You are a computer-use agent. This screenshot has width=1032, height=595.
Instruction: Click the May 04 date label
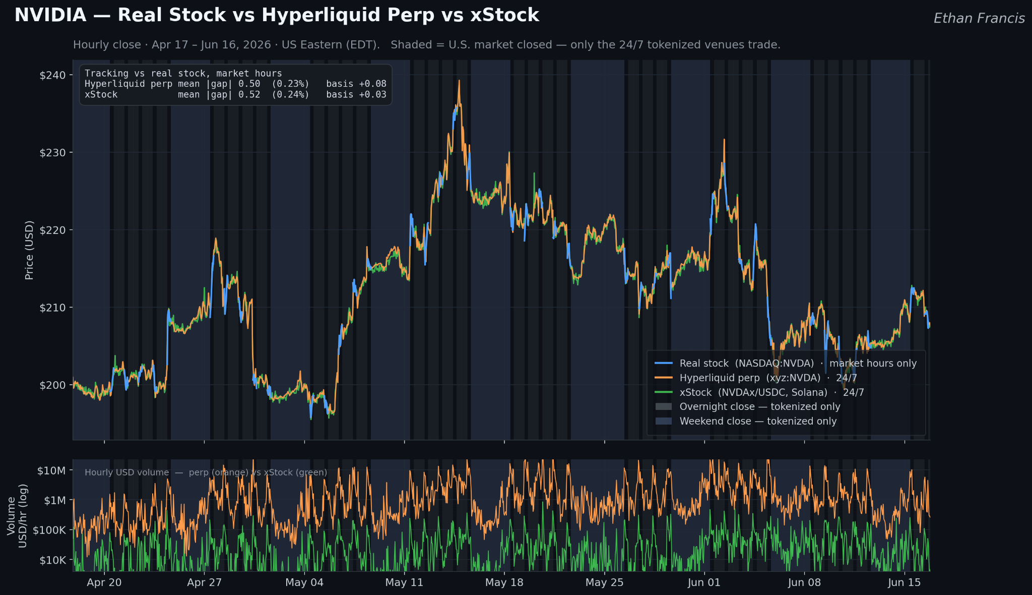pos(304,582)
